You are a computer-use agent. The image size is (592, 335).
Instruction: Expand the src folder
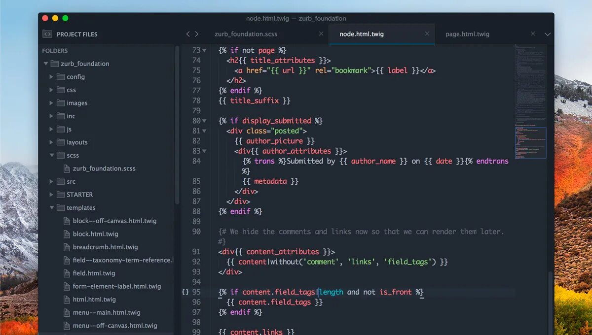[51, 181]
